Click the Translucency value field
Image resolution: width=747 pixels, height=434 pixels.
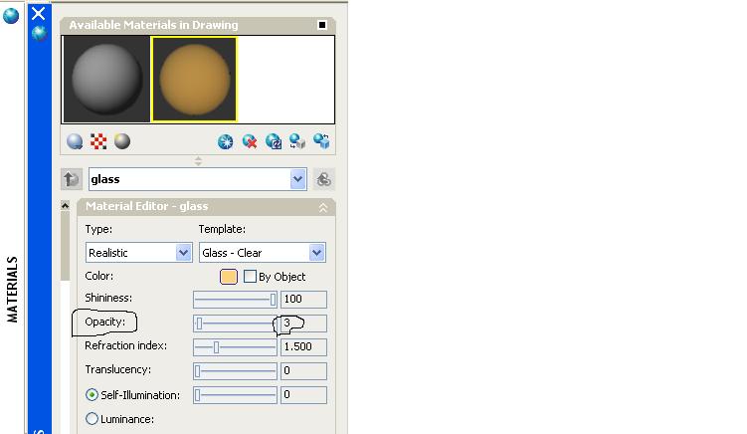point(303,371)
